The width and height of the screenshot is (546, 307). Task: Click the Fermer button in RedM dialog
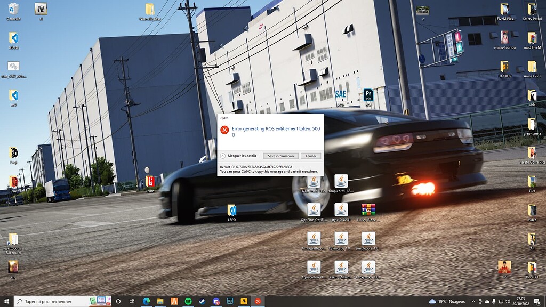click(311, 156)
